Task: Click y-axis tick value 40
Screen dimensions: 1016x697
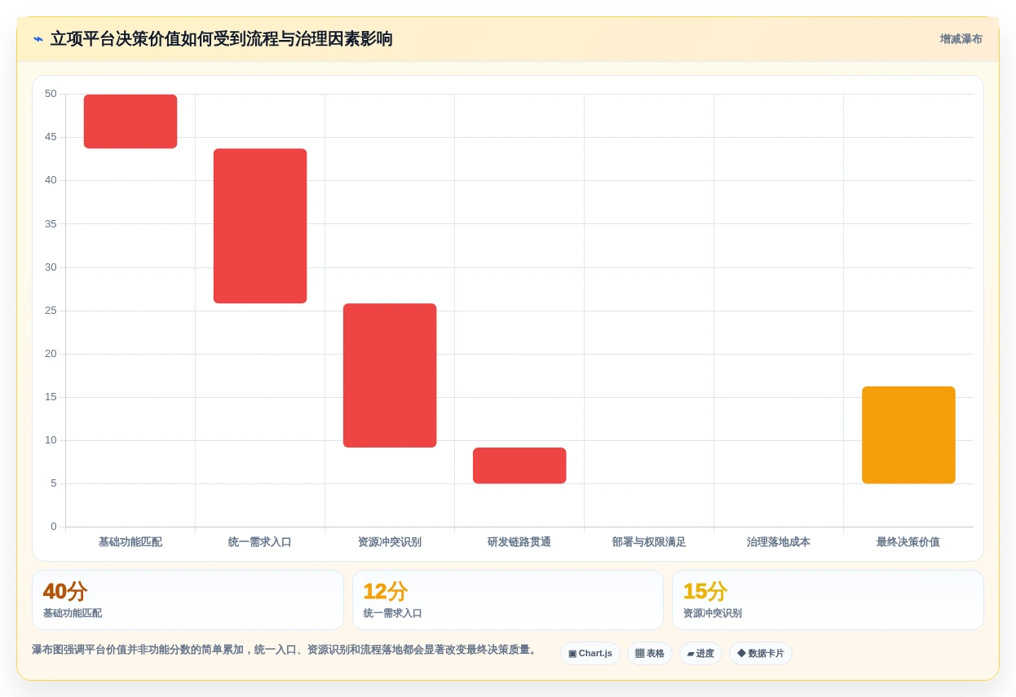Action: 51,180
